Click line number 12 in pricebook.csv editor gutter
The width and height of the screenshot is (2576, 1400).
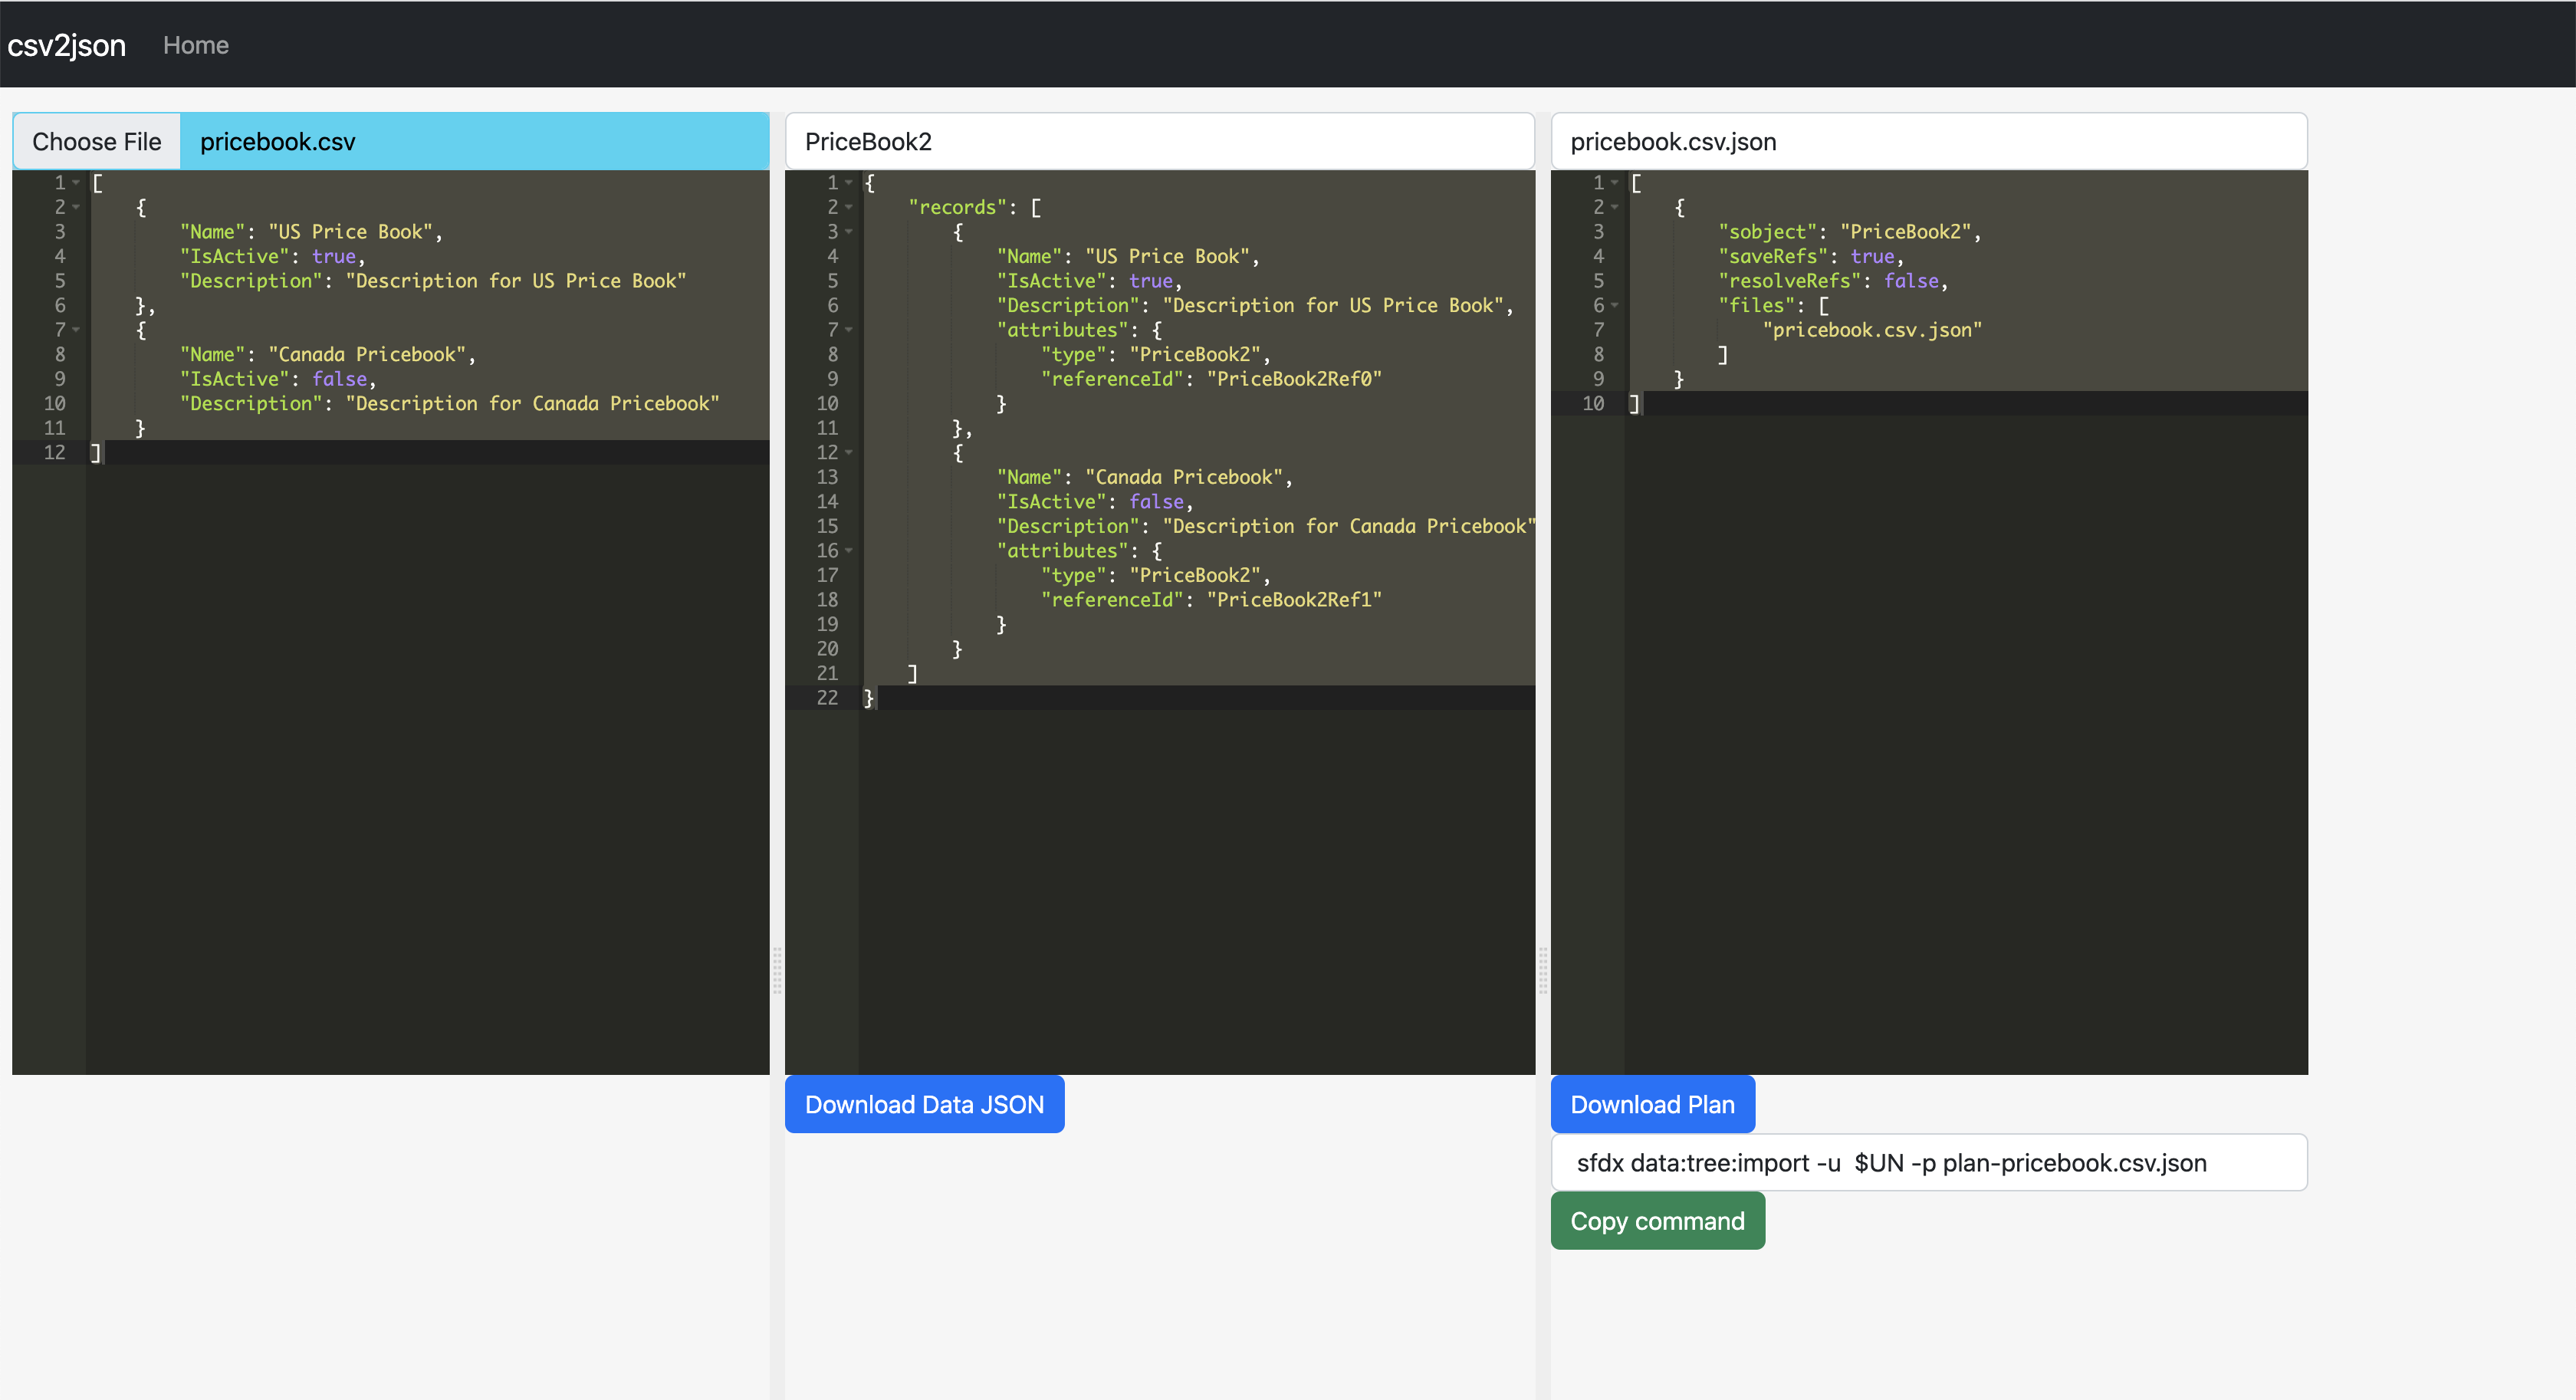click(54, 453)
